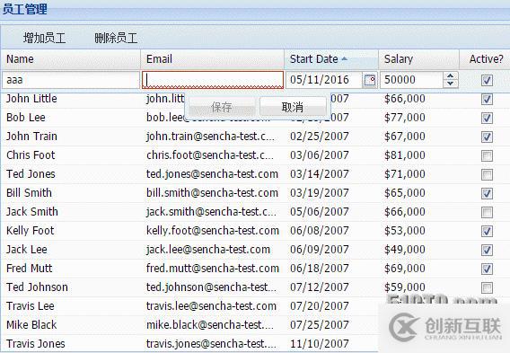Click email kelly.foot@sencha-test.com

click(x=213, y=231)
